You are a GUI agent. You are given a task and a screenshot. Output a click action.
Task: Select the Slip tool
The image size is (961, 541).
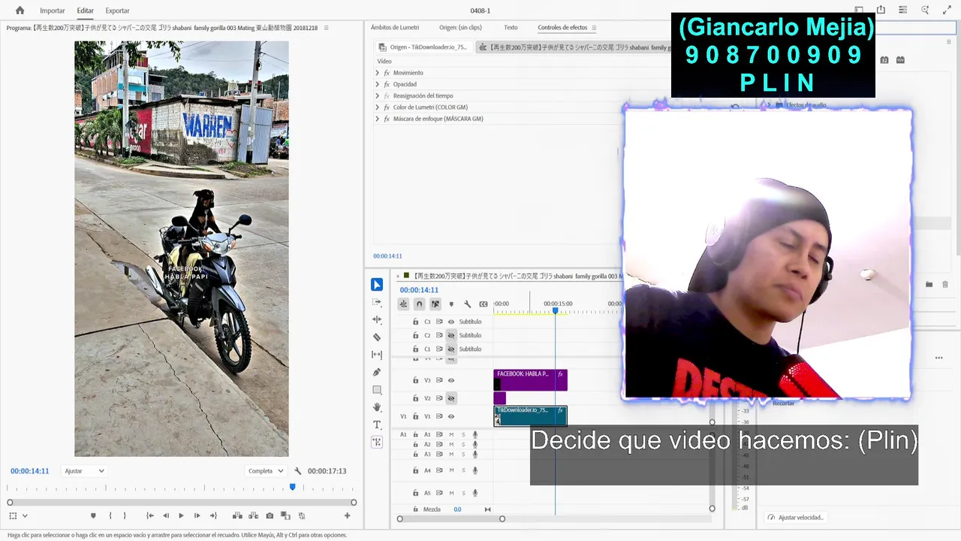(x=377, y=355)
